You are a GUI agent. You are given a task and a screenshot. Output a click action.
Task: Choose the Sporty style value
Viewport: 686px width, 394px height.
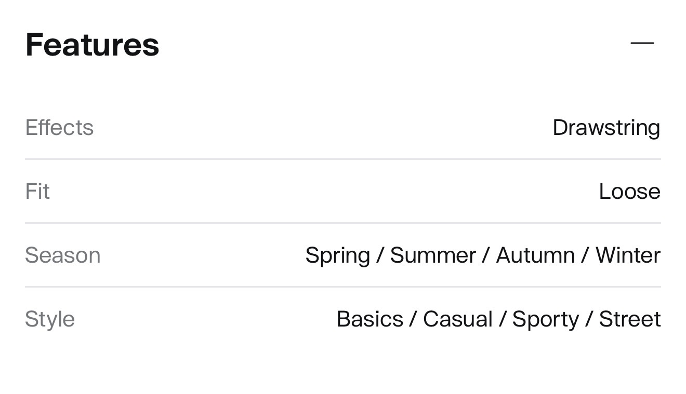point(545,319)
